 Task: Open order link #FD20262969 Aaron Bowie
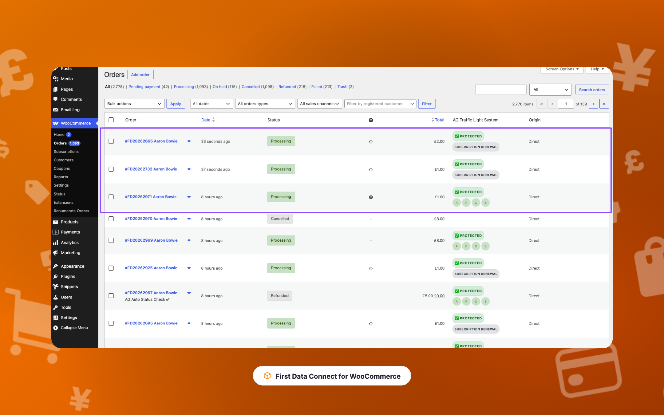click(151, 240)
